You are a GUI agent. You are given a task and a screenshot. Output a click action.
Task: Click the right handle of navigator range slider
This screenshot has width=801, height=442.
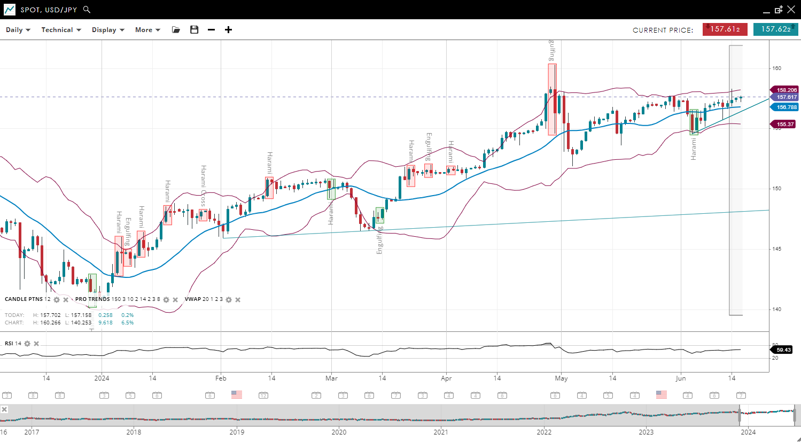click(795, 414)
